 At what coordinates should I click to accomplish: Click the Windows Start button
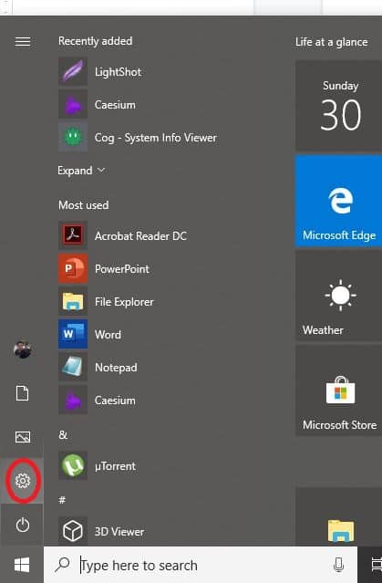coord(22,565)
